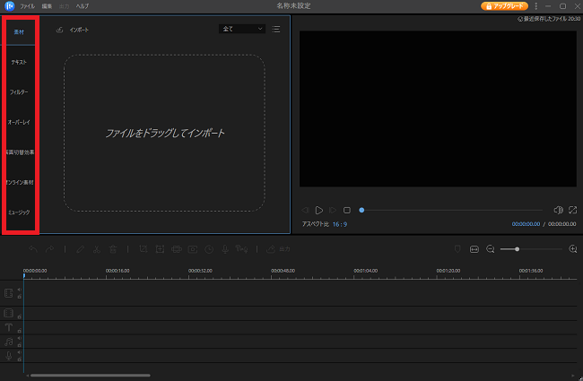The image size is (583, 381).
Task: Open the ミュージック sidebar tab
Action: click(x=19, y=212)
